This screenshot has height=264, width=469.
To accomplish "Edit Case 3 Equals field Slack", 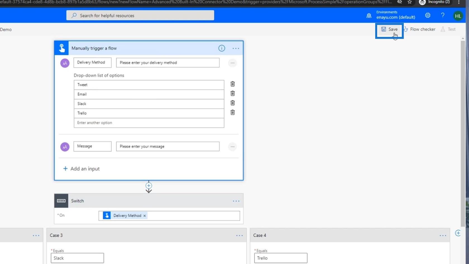I will [x=77, y=258].
